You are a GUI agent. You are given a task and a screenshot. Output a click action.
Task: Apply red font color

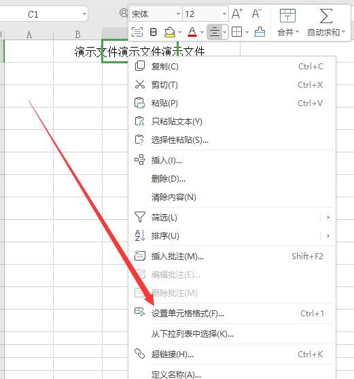[192, 32]
